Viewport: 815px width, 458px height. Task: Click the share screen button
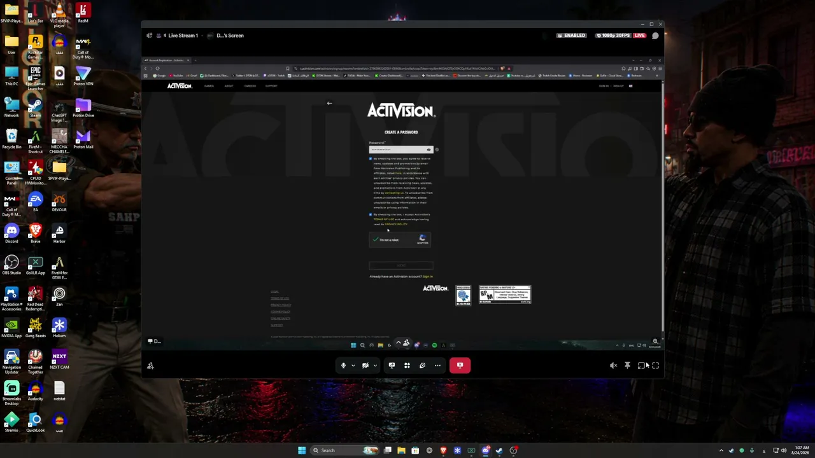click(x=392, y=366)
